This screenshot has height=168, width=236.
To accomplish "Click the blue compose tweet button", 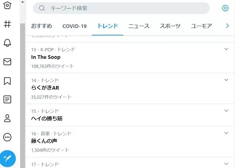I will (8, 158).
